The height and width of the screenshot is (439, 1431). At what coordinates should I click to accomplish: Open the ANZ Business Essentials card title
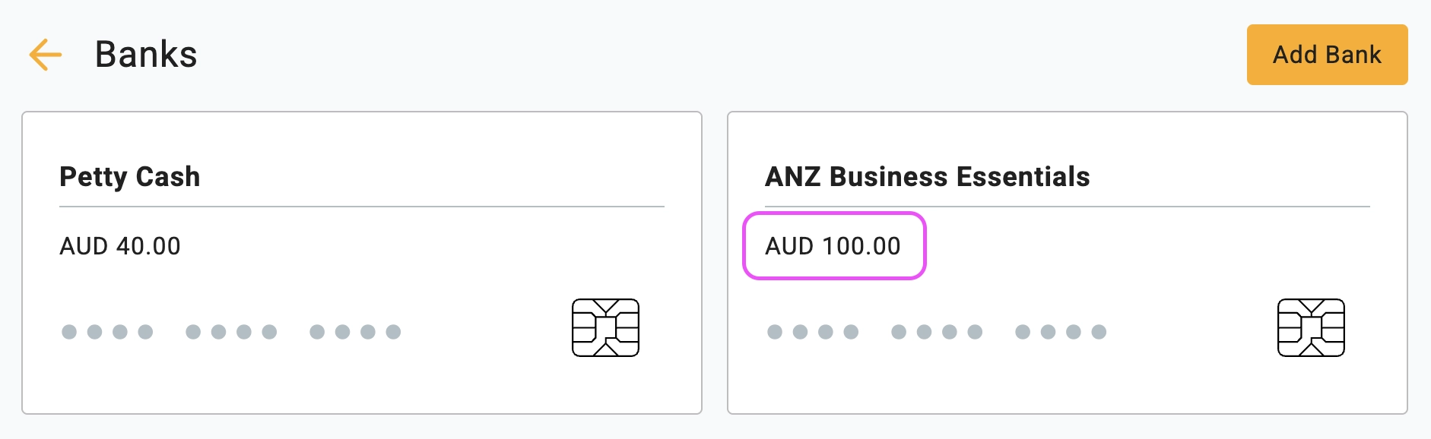coord(928,177)
